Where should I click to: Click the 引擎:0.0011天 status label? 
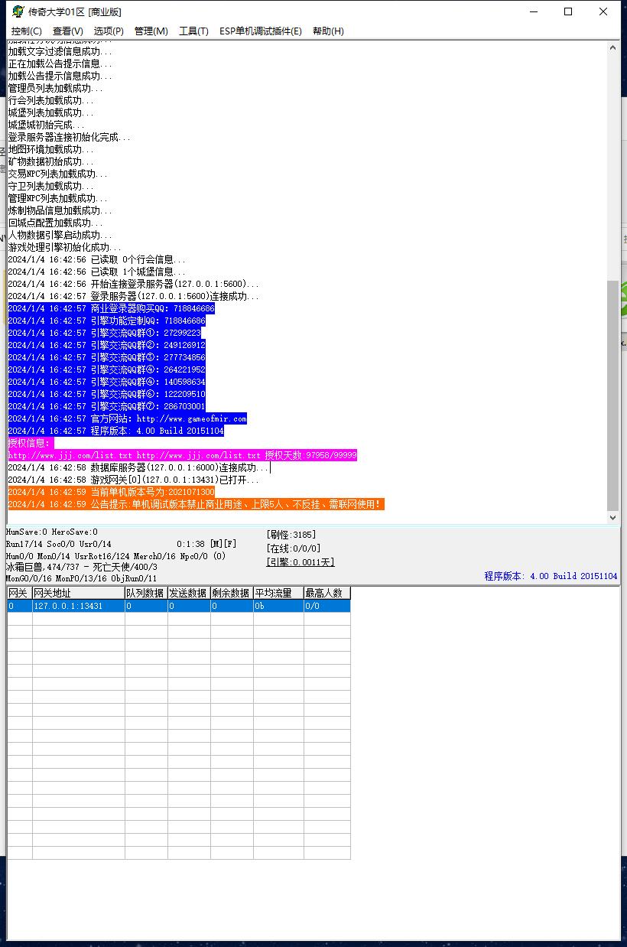[301, 562]
